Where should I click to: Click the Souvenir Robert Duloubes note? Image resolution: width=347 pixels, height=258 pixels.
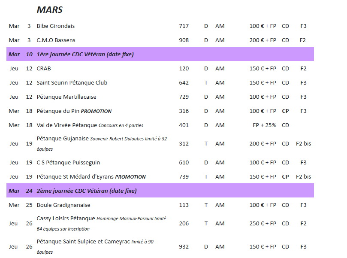pos(128,139)
